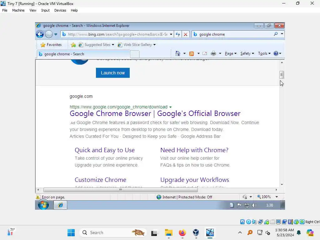Open the VirtualBox Devices menu
Image resolution: width=320 pixels, height=240 pixels.
click(60, 10)
